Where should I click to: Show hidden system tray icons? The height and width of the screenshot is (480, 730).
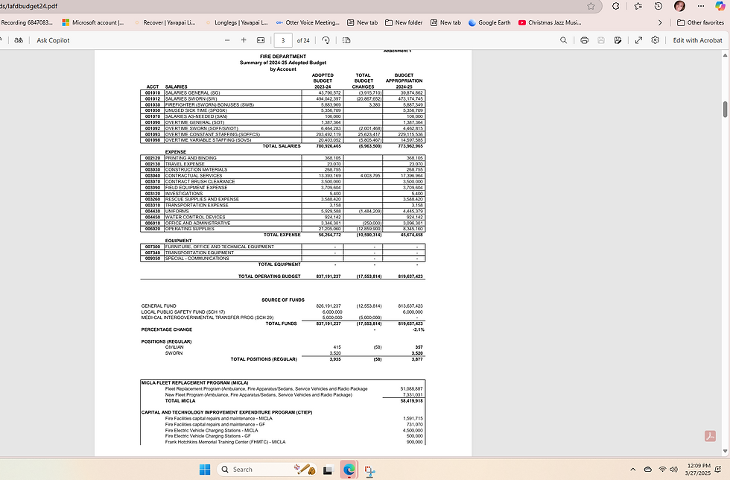632,470
